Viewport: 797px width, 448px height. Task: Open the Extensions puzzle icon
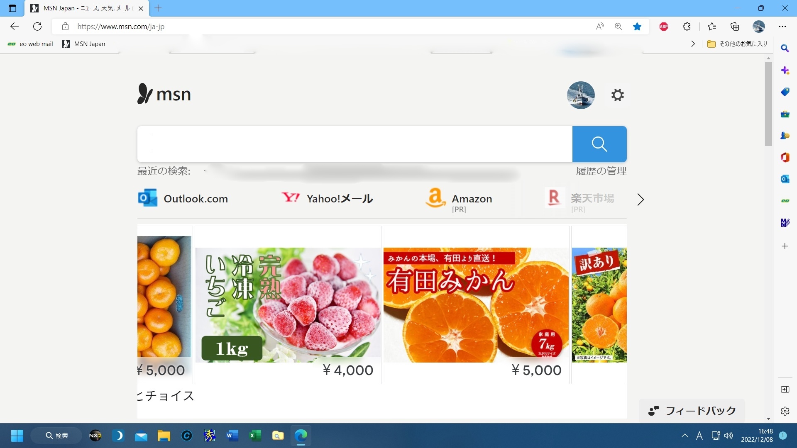point(686,26)
